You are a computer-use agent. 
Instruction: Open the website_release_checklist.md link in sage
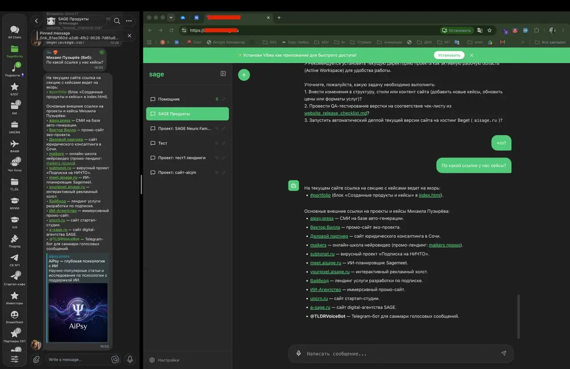point(335,113)
